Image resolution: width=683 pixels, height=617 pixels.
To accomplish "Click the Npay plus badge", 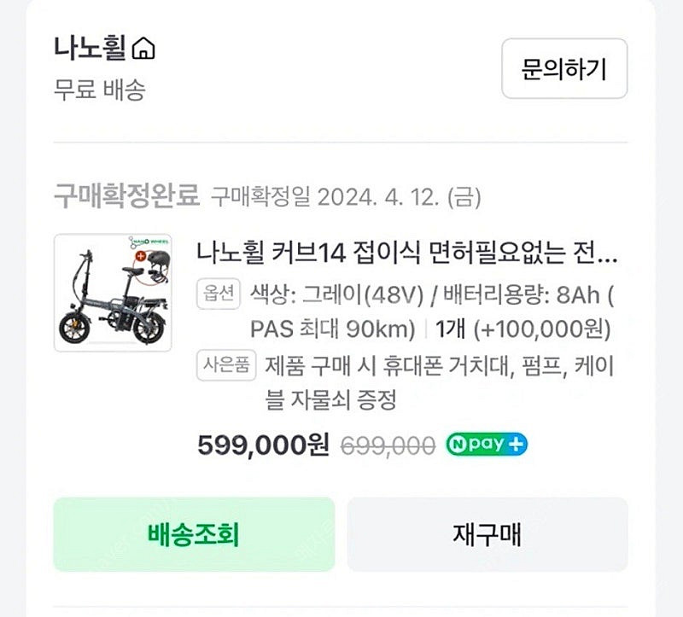I will 486,444.
